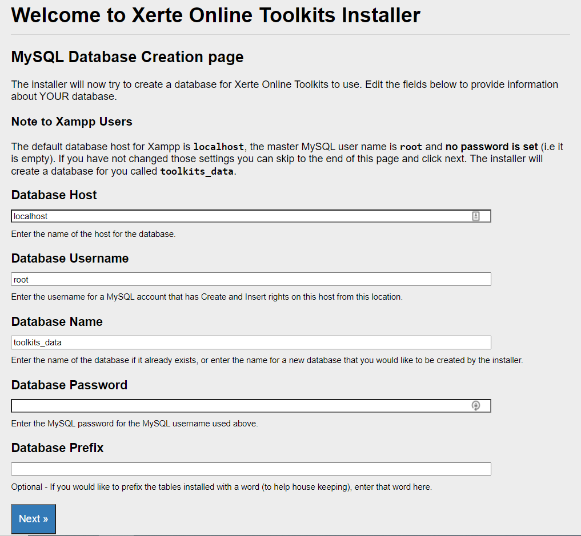The width and height of the screenshot is (581, 536).
Task: Focus the Database Host input field
Action: [x=251, y=216]
